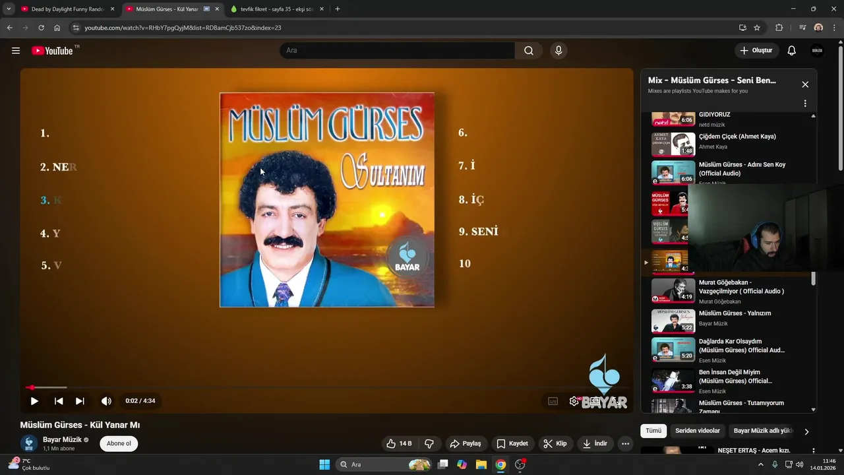Open the YouTube account avatar menu
Screen dimensions: 844x475
pyautogui.click(x=817, y=51)
